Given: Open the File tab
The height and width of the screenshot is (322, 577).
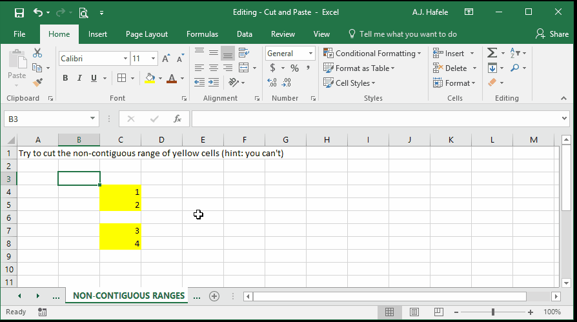Looking at the screenshot, I should (19, 34).
